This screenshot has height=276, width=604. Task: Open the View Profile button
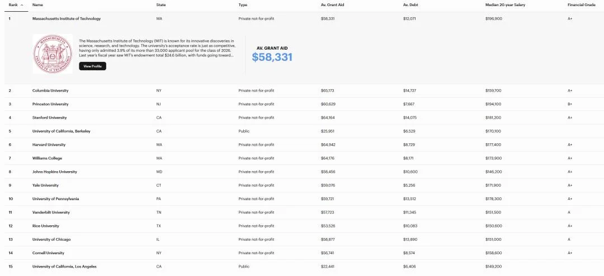(92, 66)
